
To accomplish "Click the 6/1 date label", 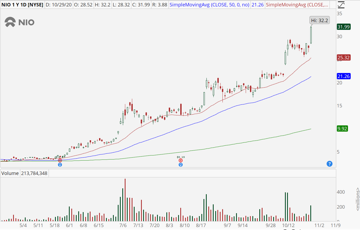I will pos(69,225).
